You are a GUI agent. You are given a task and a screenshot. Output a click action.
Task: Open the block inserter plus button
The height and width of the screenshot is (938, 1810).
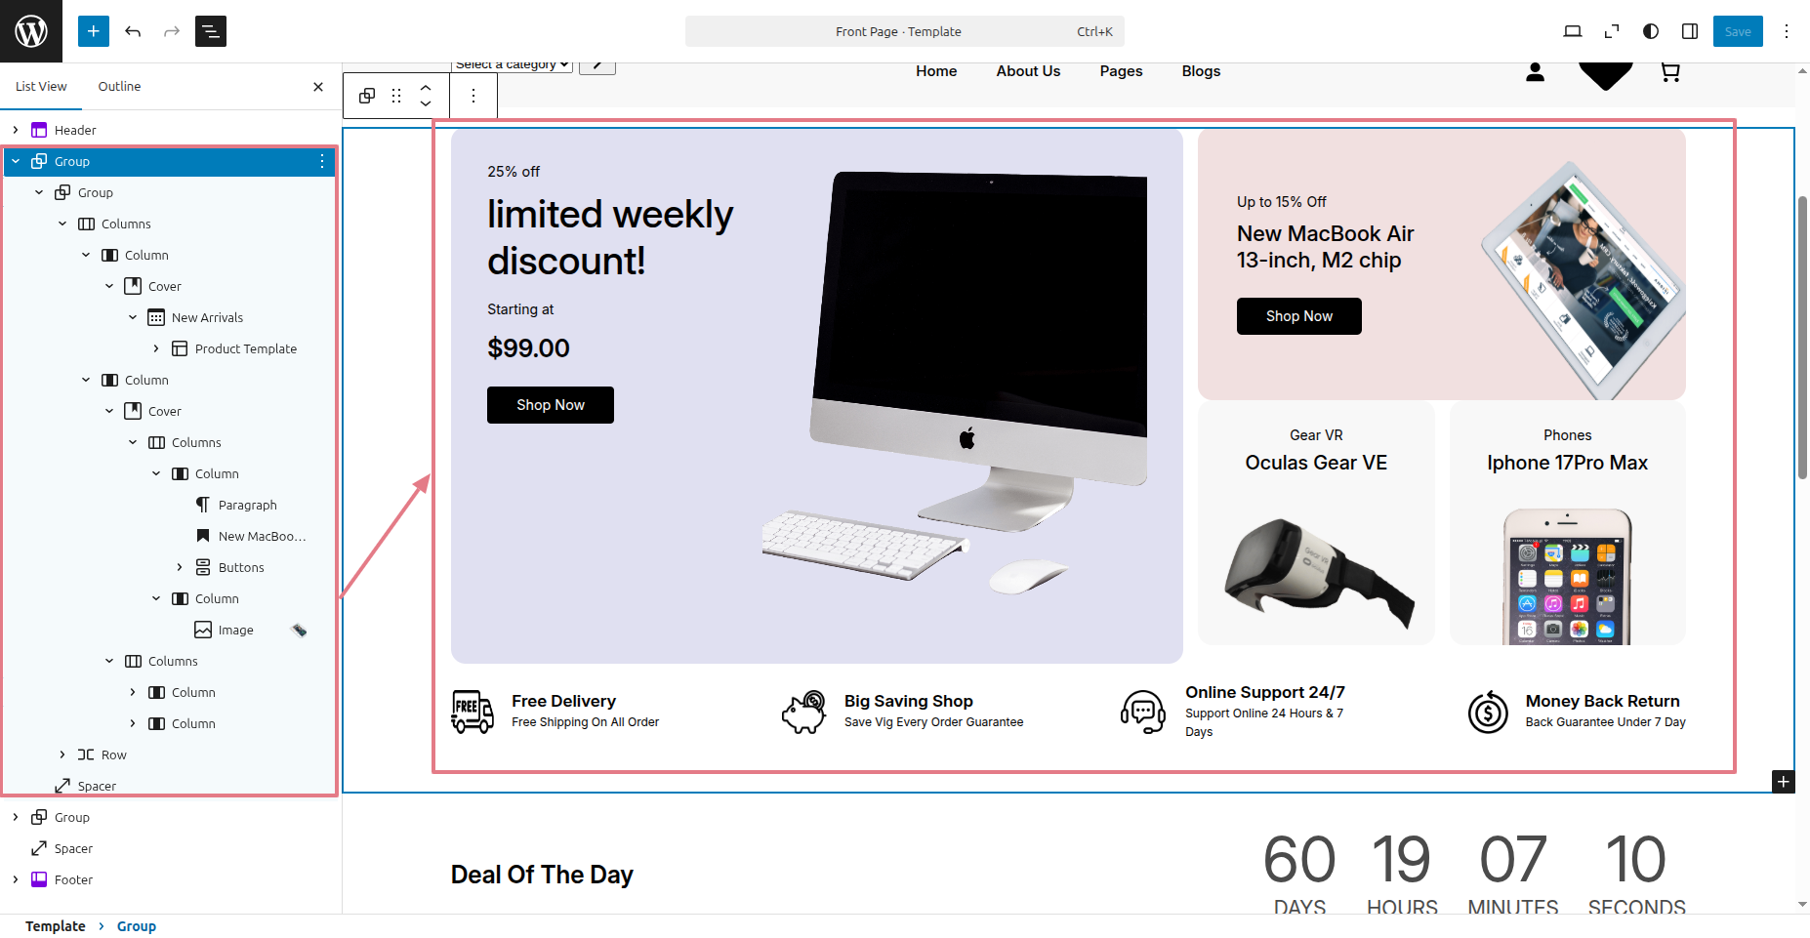coord(94,31)
